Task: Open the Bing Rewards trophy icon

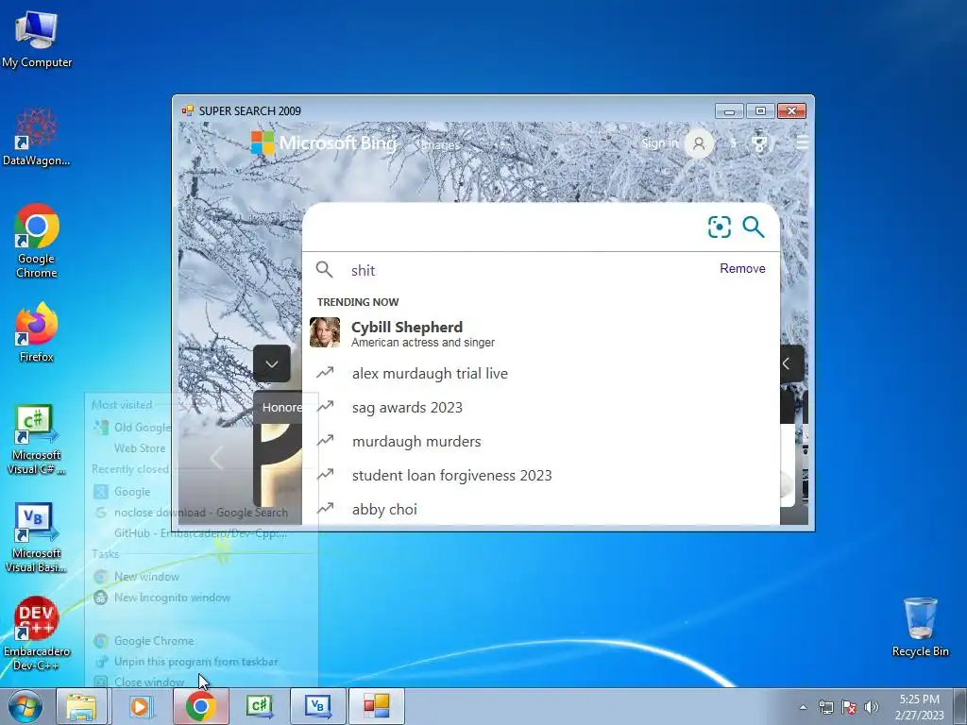Action: coord(759,143)
